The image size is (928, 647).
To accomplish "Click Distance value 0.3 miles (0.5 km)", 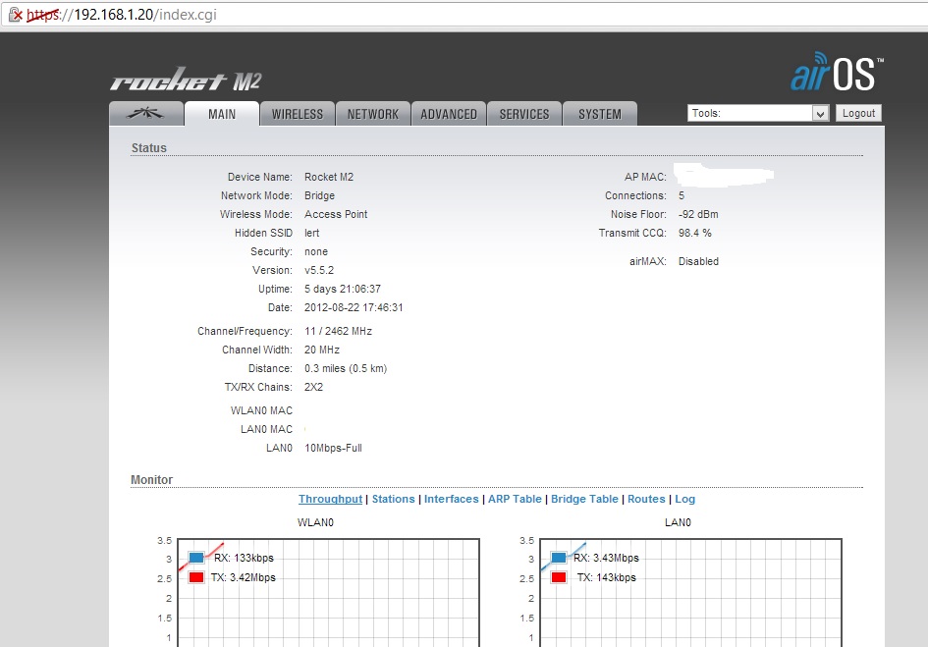I will click(346, 369).
